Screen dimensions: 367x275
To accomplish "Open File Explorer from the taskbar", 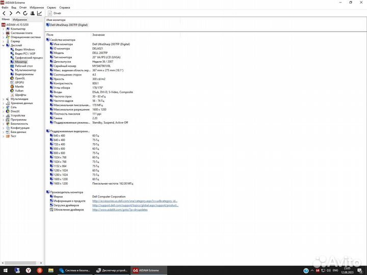I will point(51,270).
